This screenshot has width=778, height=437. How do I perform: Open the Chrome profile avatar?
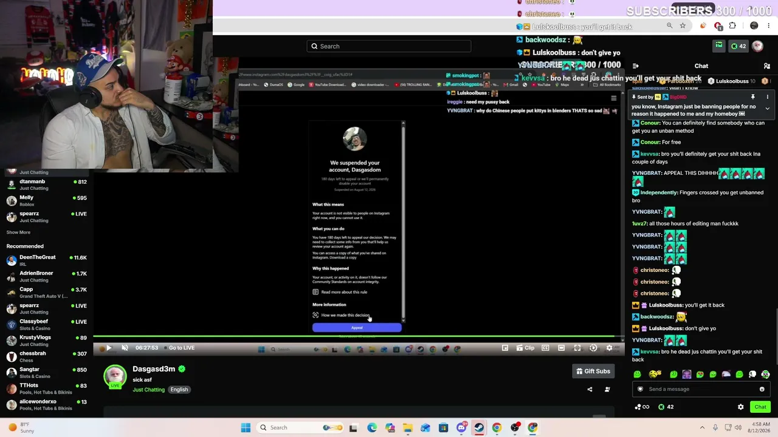click(x=754, y=25)
